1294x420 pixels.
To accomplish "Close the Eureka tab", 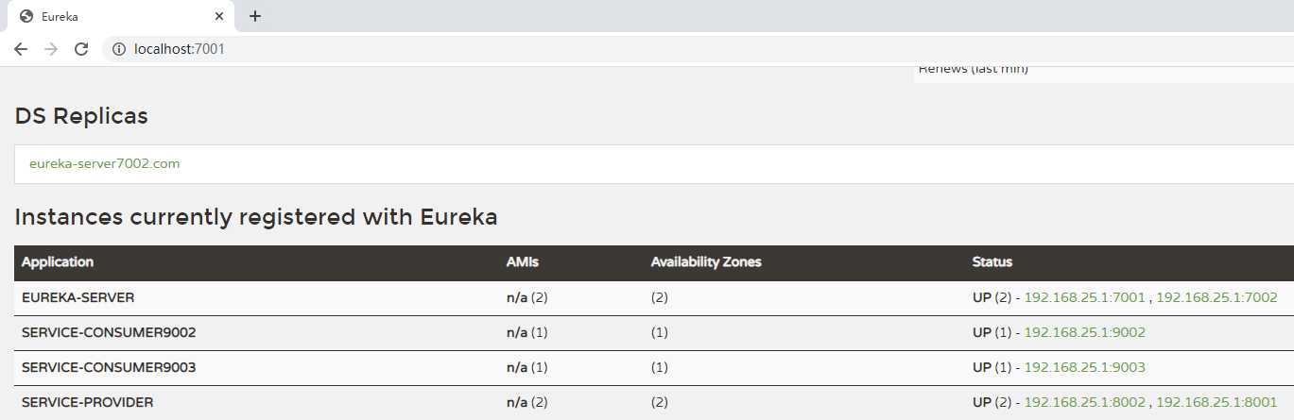I will 219,16.
